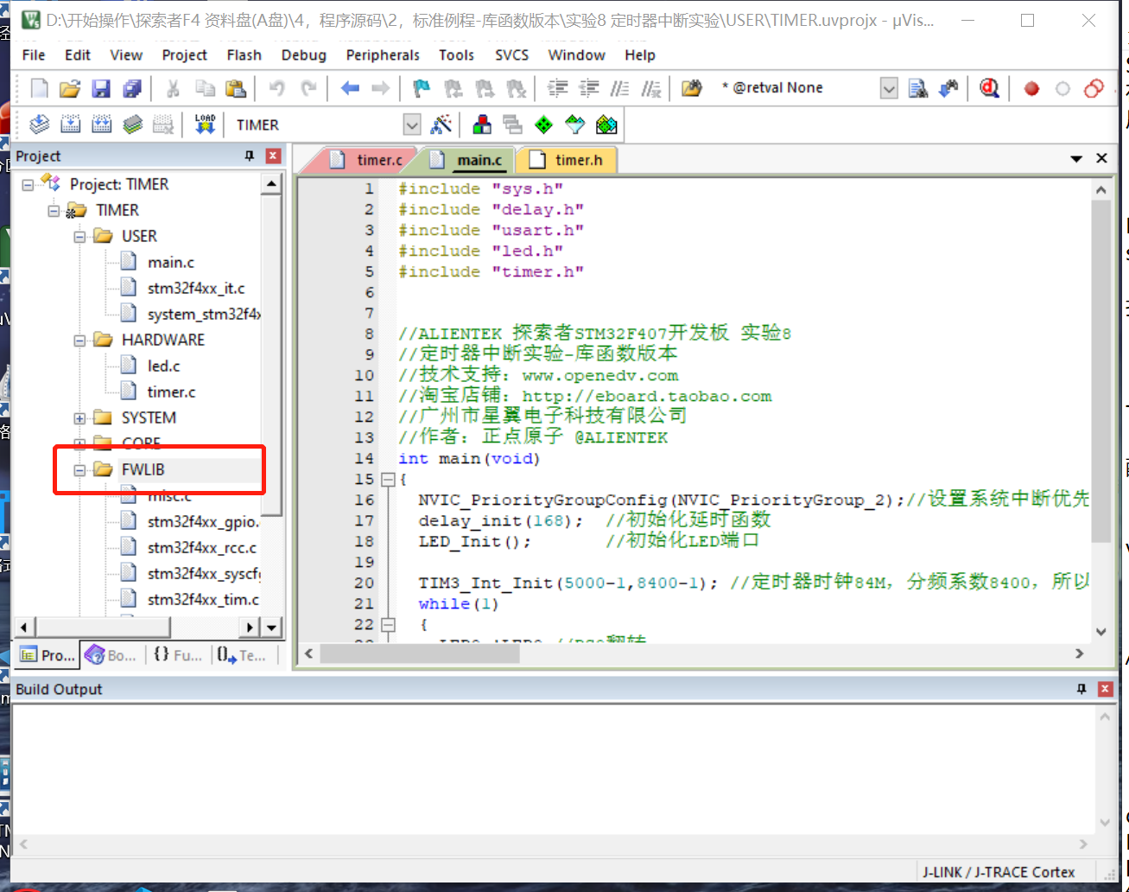
Task: Translate current file with build toolbar icon
Action: pyautogui.click(x=40, y=125)
